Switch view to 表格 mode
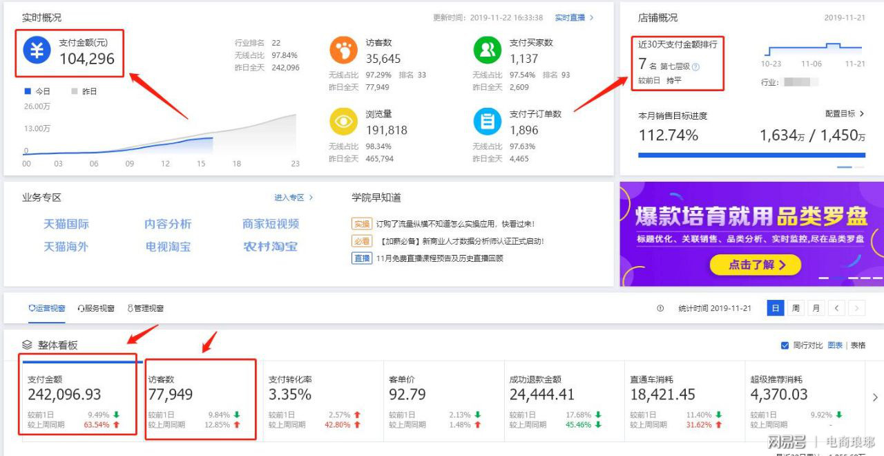 [858, 346]
